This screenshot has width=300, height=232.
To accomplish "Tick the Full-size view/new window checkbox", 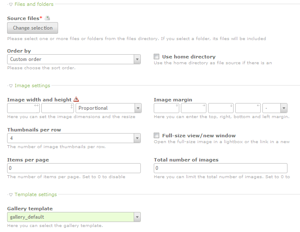I will click(x=157, y=136).
